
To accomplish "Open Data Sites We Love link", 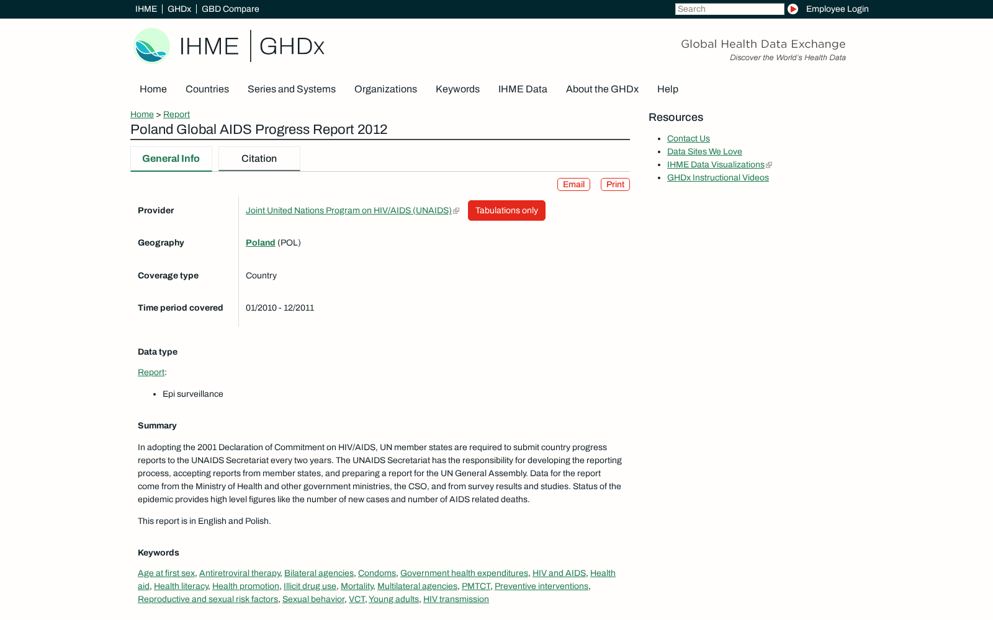I will [x=704, y=152].
